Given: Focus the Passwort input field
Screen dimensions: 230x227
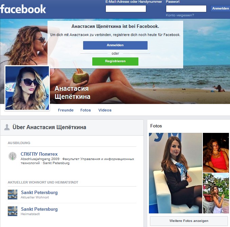Looking at the screenshot, I should tap(186, 9).
